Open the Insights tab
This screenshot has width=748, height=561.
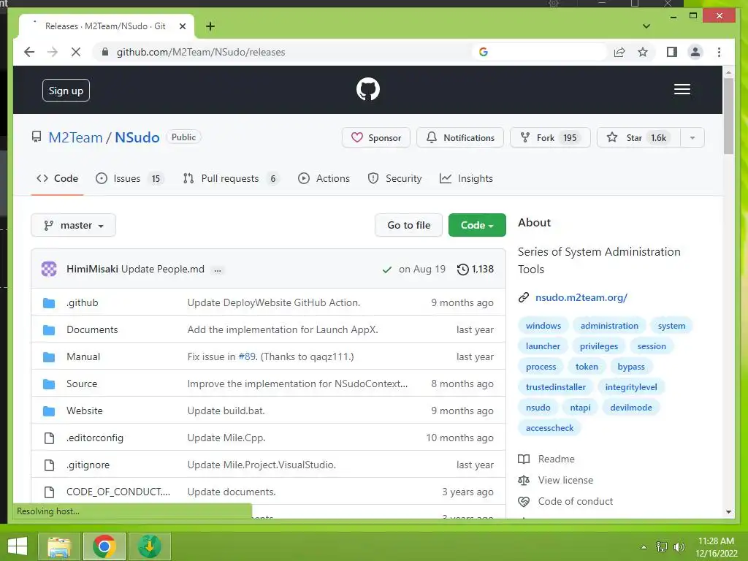[x=466, y=178]
